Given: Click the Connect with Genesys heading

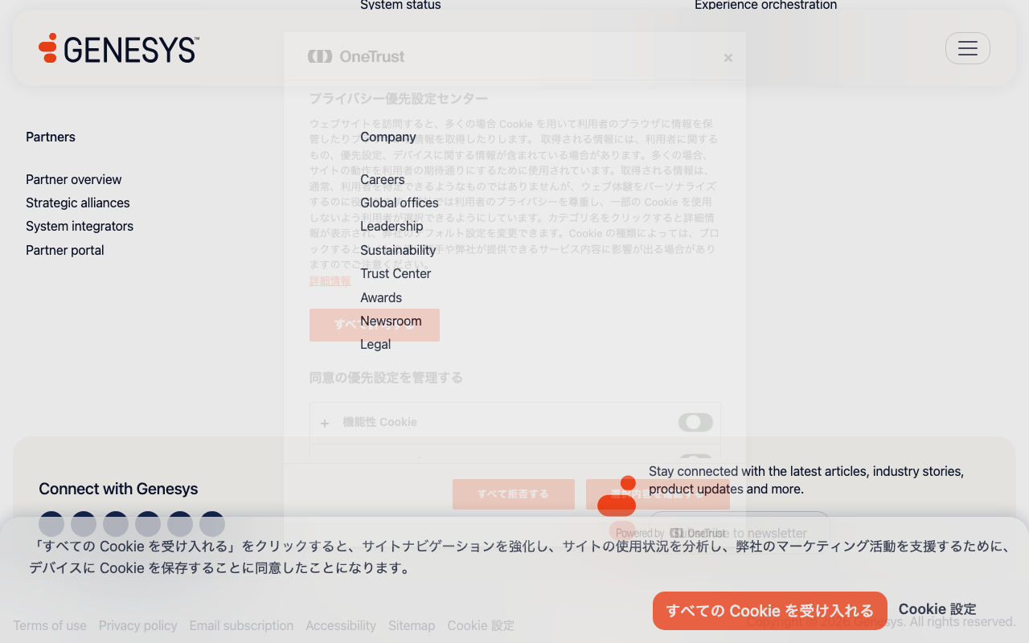Looking at the screenshot, I should [118, 489].
